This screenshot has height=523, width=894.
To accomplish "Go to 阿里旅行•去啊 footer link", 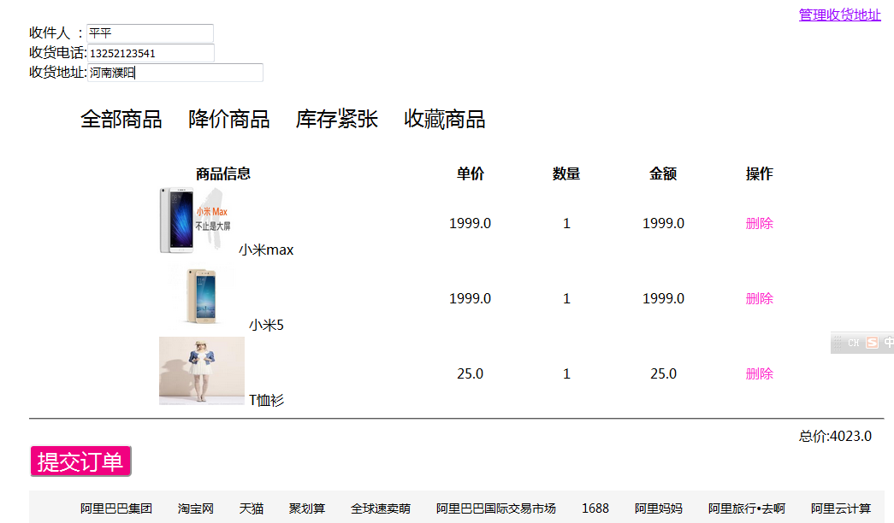I will [746, 508].
